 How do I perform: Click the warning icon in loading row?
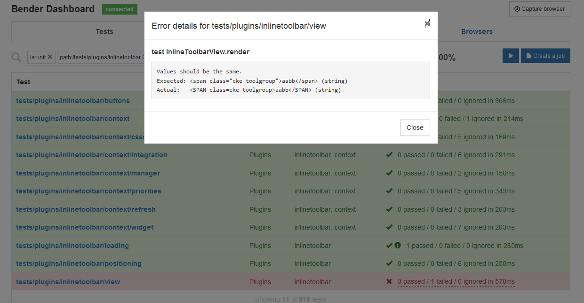click(x=398, y=245)
